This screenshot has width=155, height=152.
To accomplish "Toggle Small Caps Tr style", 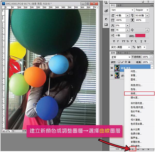I will (x=128, y=41).
